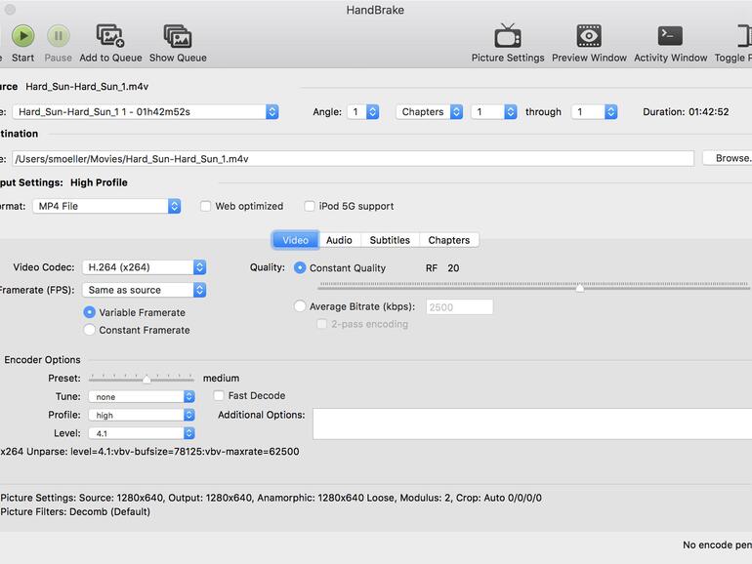Screen dimensions: 752x564
Task: Click the Start encode icon
Action: tap(22, 36)
